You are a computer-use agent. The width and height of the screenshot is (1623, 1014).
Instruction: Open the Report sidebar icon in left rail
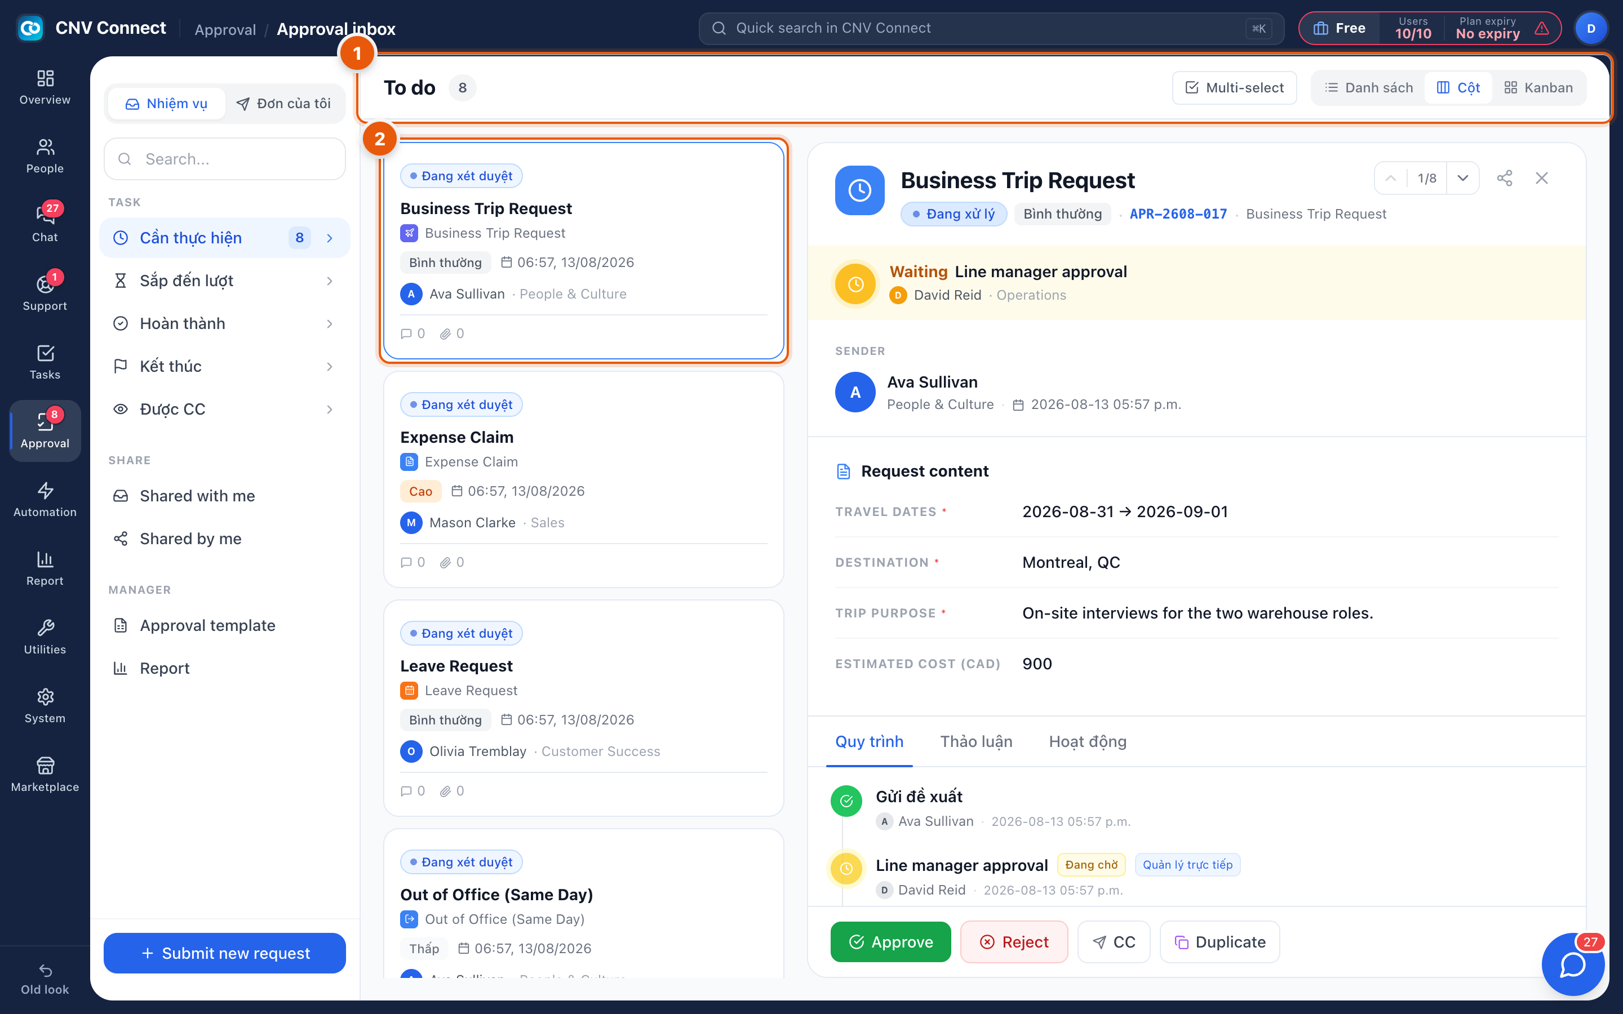click(45, 568)
